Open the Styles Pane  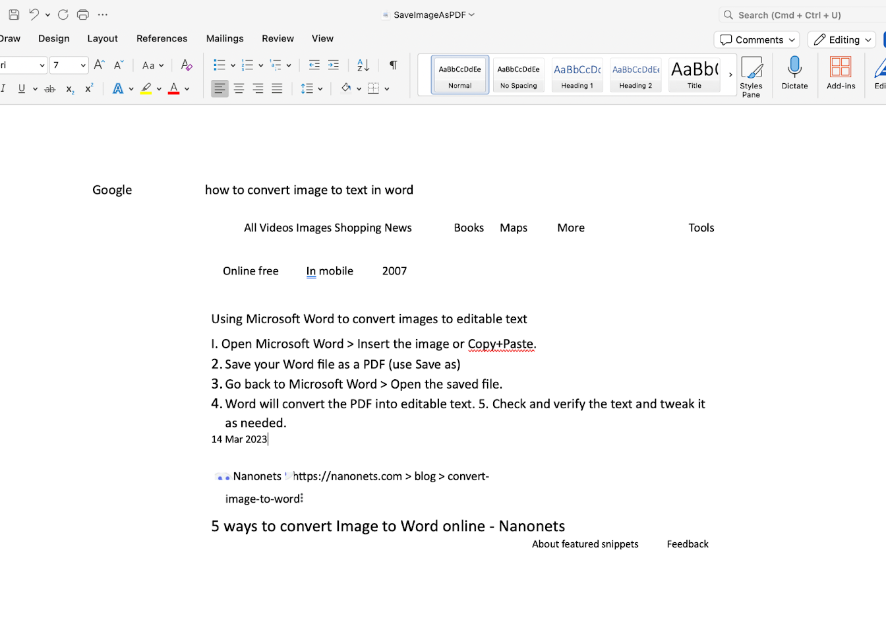pyautogui.click(x=752, y=75)
